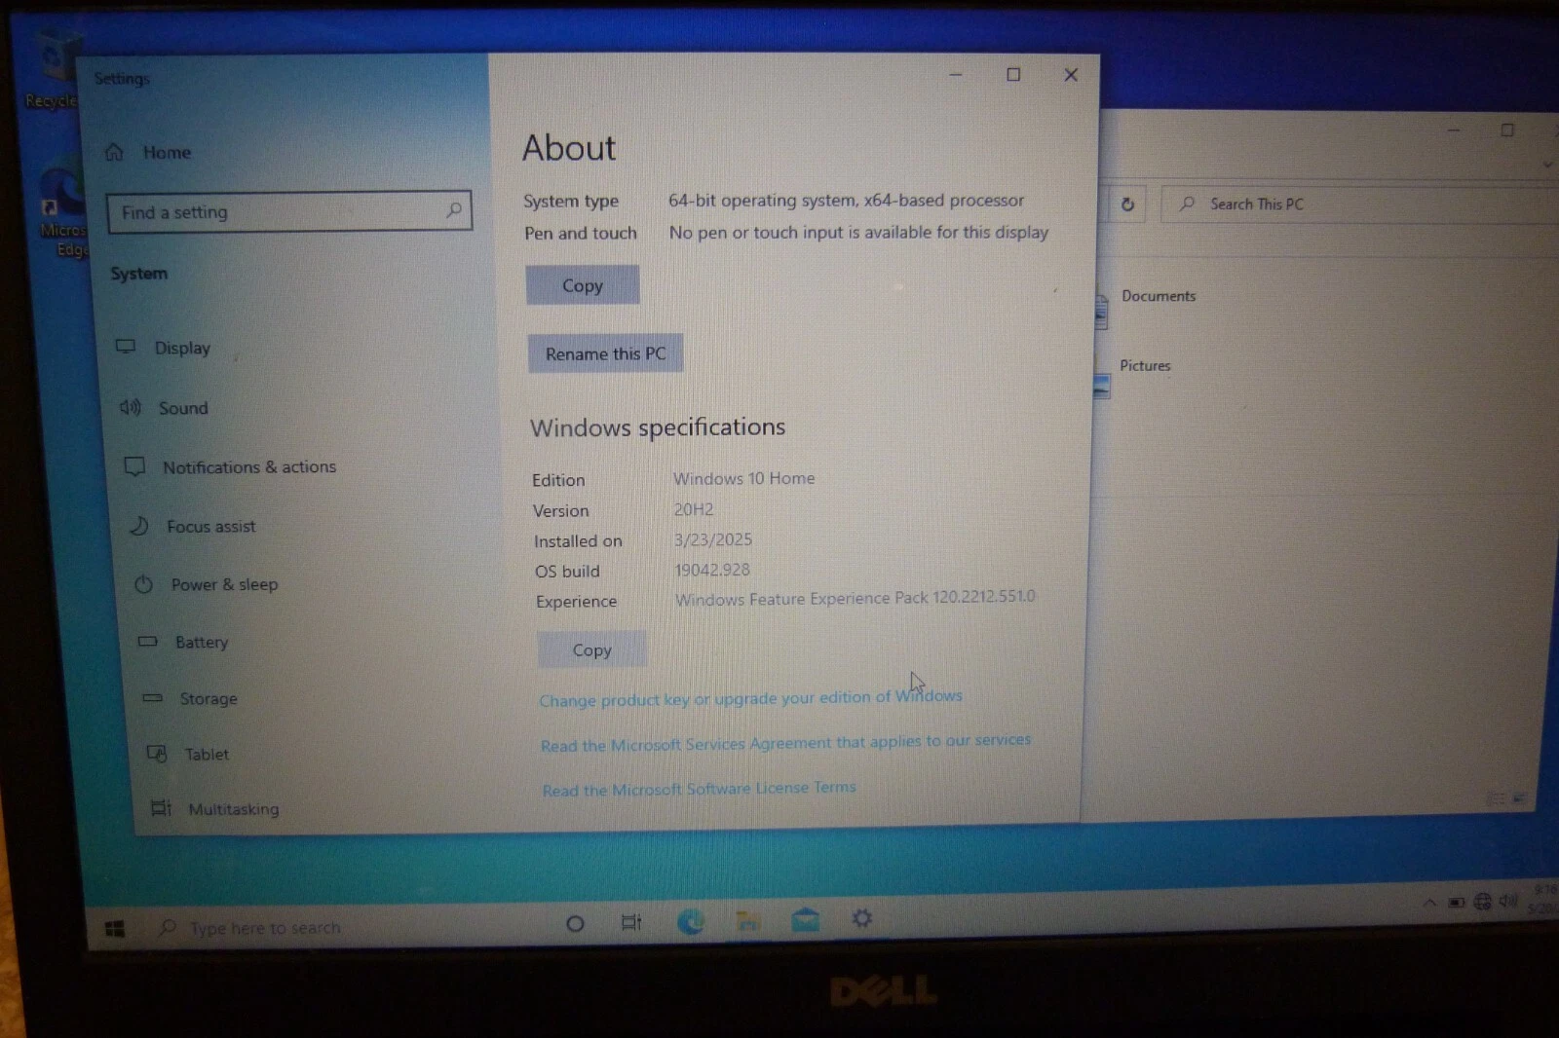Open Recycle Bin desktop icon
Screen dimensions: 1559x1038
coord(54,70)
